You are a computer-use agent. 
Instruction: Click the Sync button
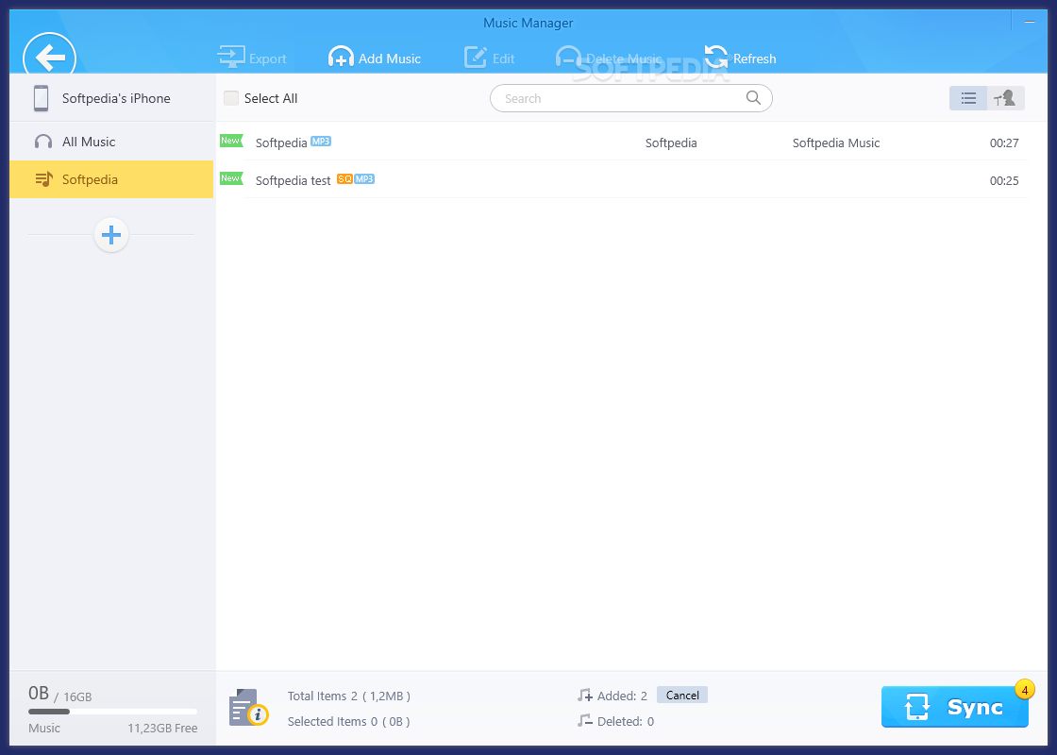(954, 707)
